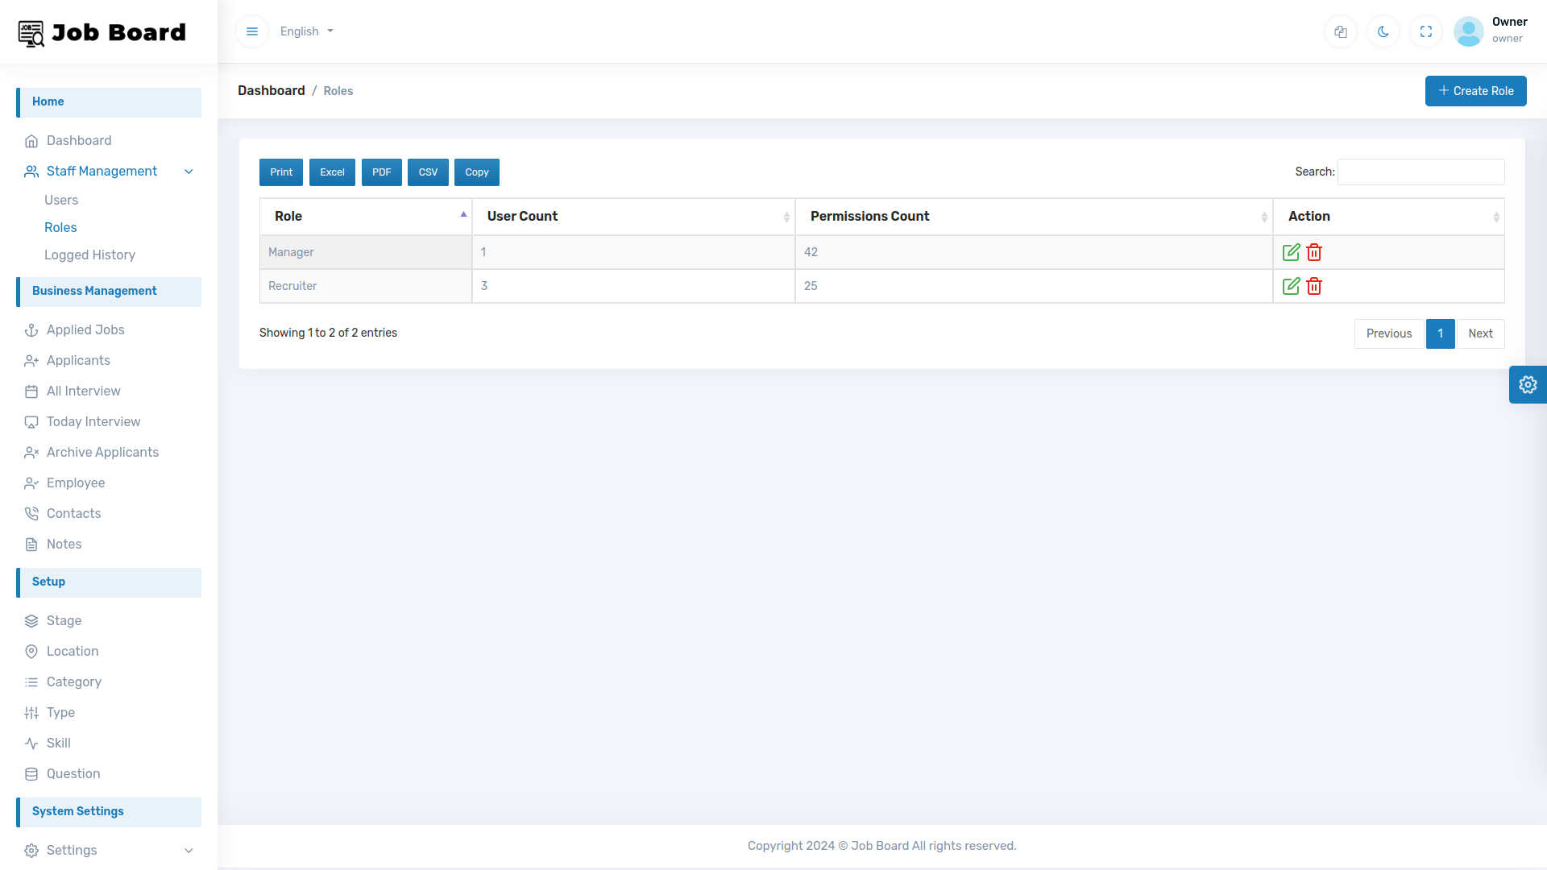Select Today Interview in the sidebar

click(93, 421)
